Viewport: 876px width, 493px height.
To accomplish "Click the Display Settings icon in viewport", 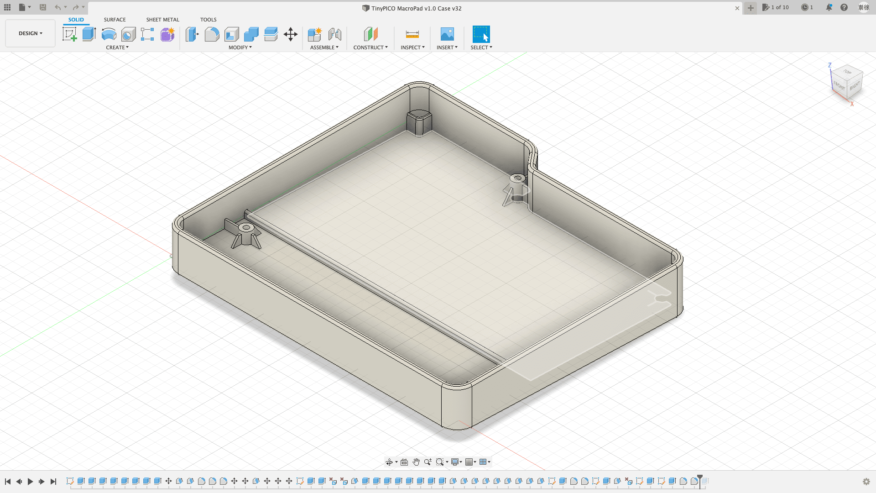I will click(x=455, y=462).
